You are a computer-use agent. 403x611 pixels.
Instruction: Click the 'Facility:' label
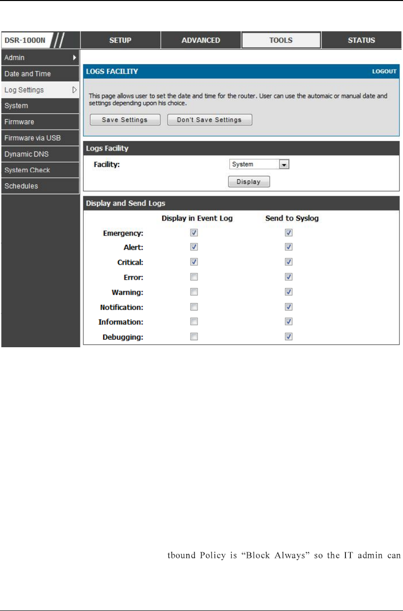click(x=108, y=164)
